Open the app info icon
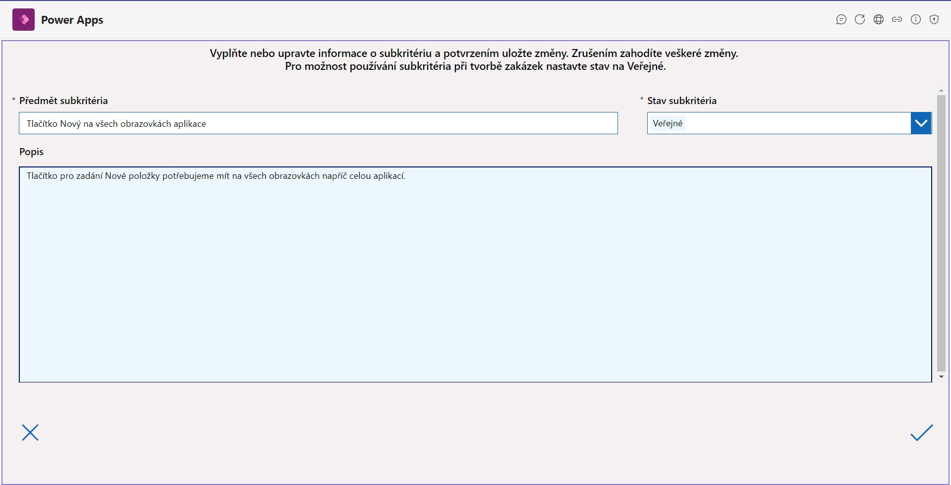 click(916, 20)
